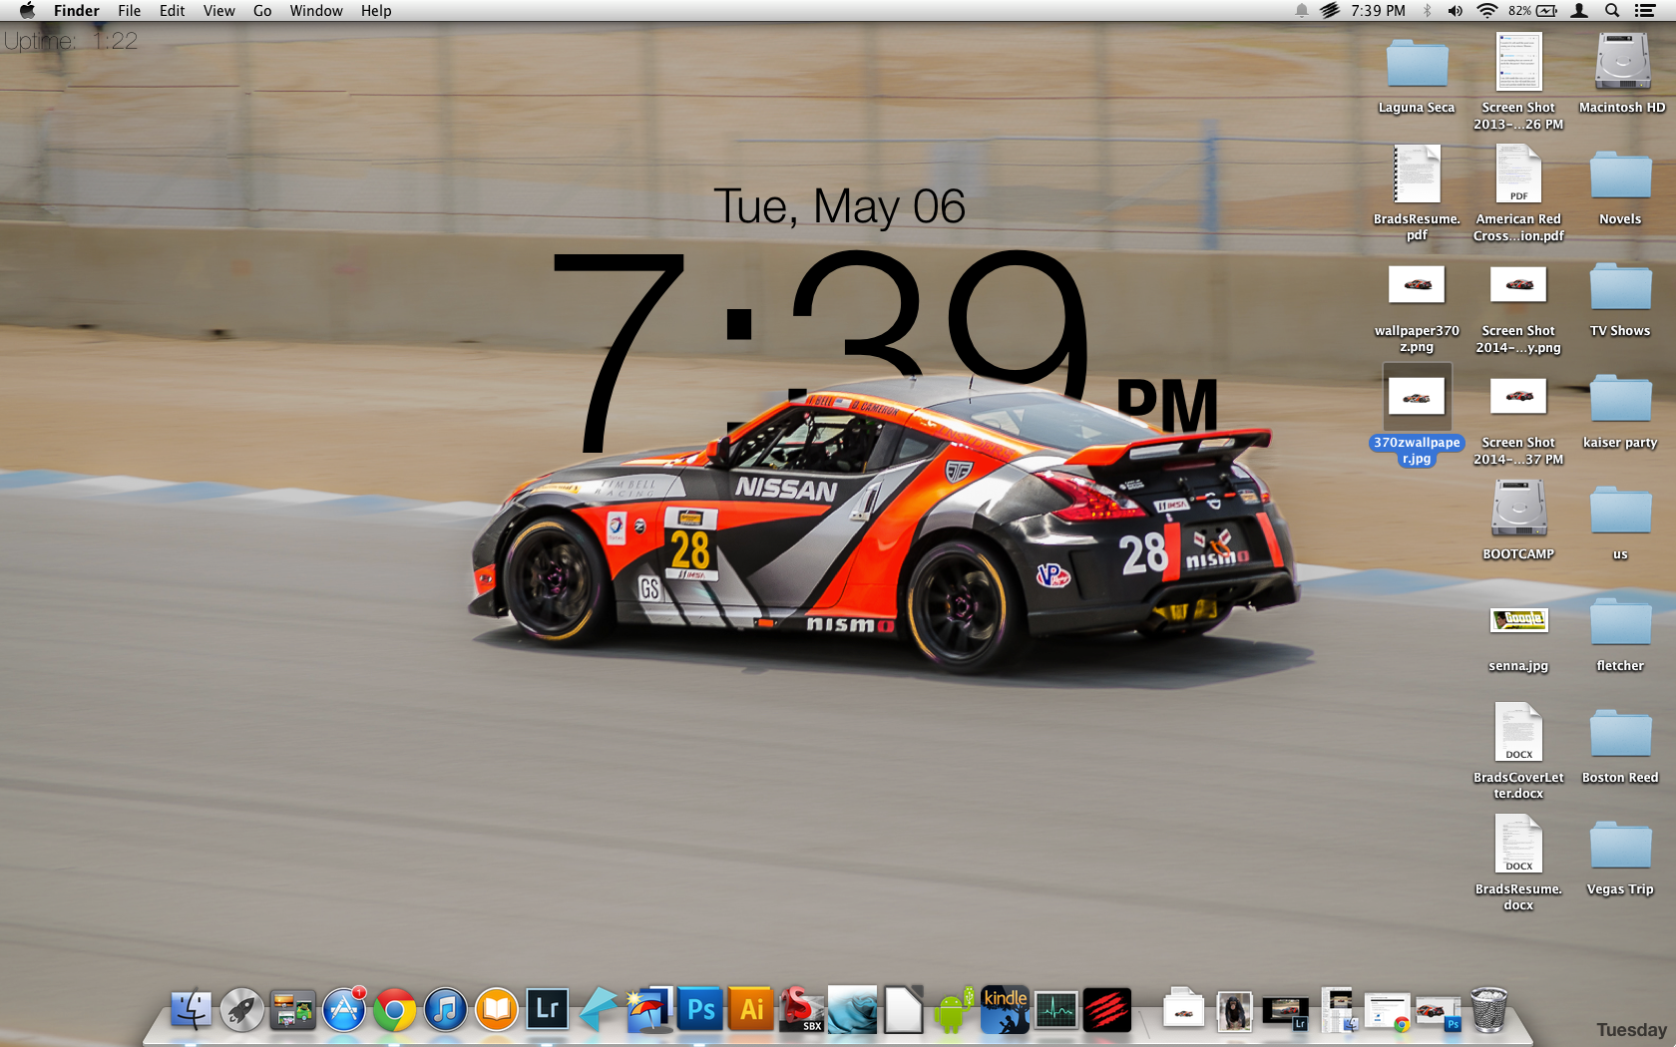Click the striped claw menu bar icon
1676x1047 pixels.
[1330, 11]
